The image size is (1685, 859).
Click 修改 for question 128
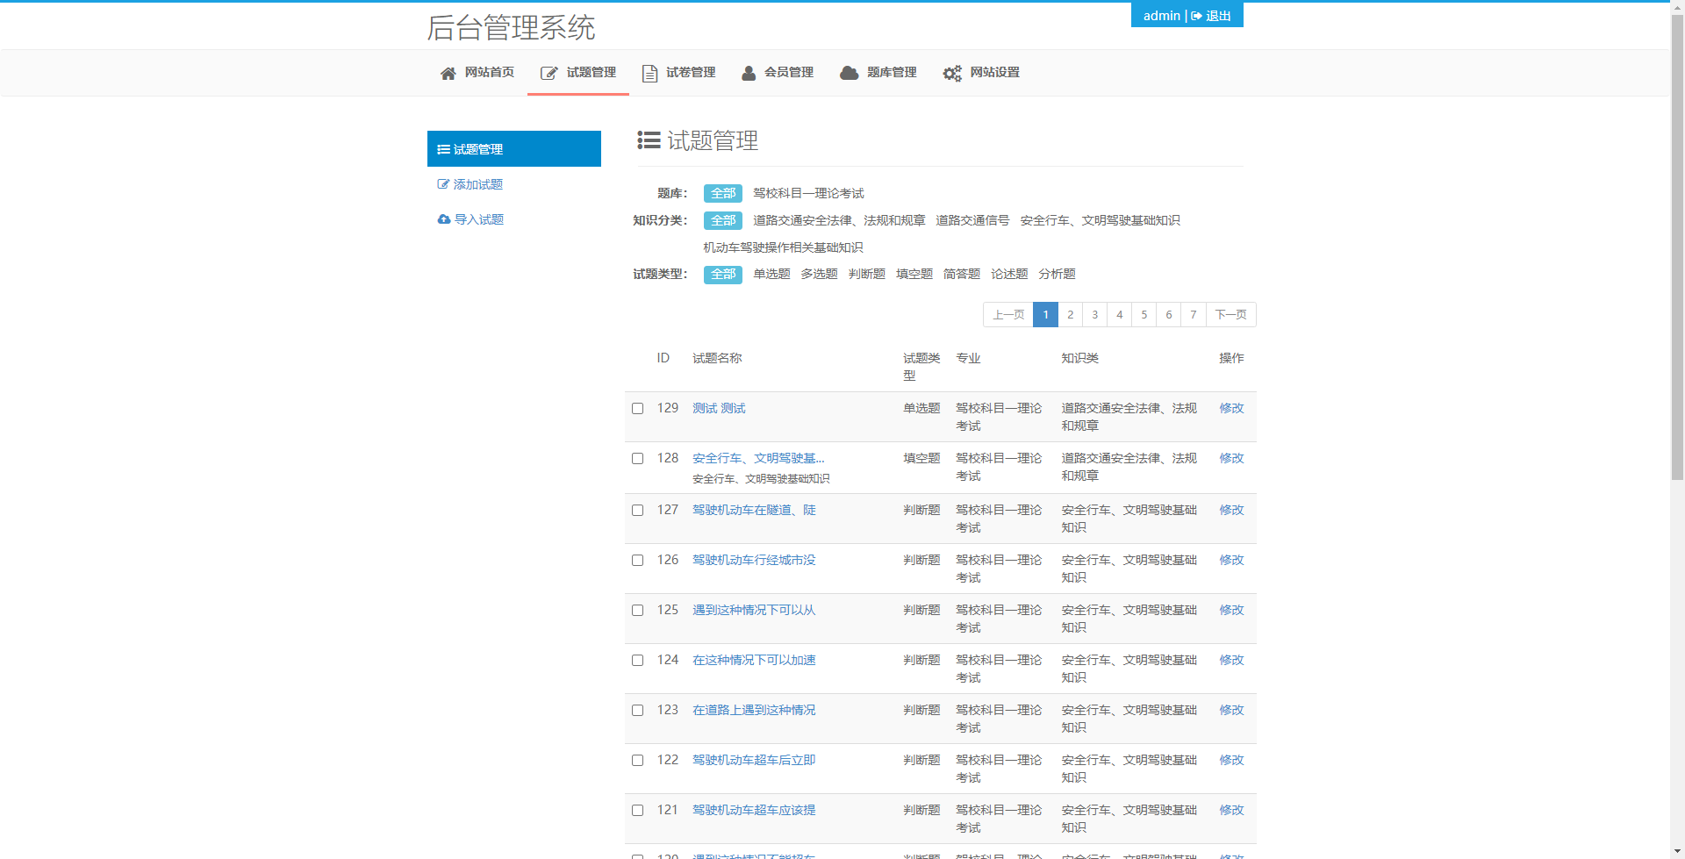tap(1231, 458)
